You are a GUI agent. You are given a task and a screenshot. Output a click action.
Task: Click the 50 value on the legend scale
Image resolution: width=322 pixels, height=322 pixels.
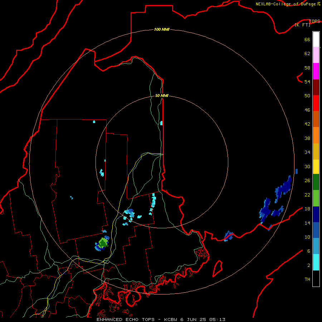[x=307, y=96]
